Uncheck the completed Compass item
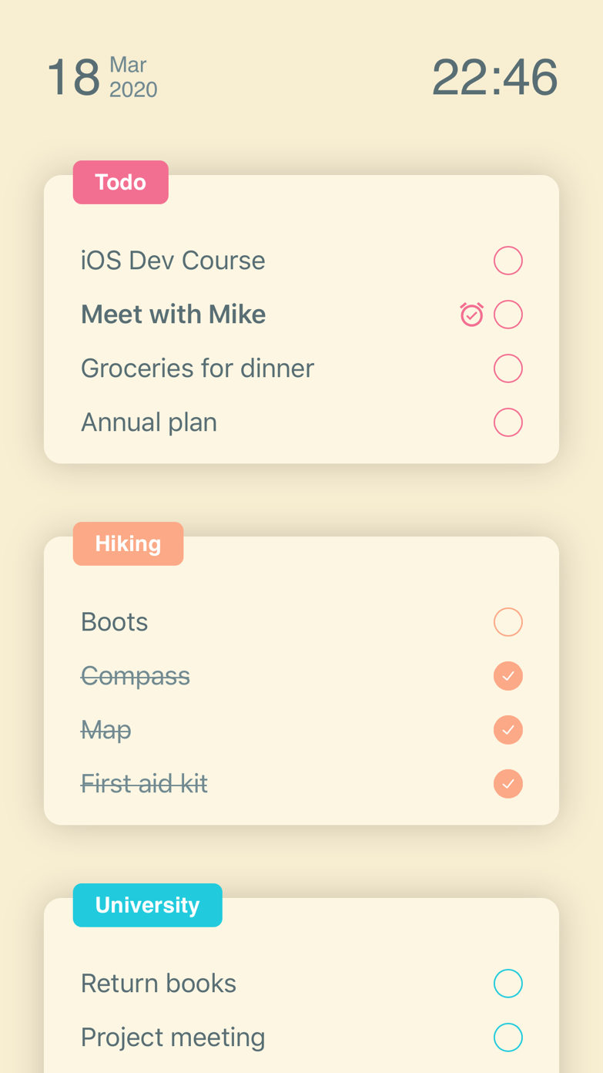 click(x=508, y=676)
